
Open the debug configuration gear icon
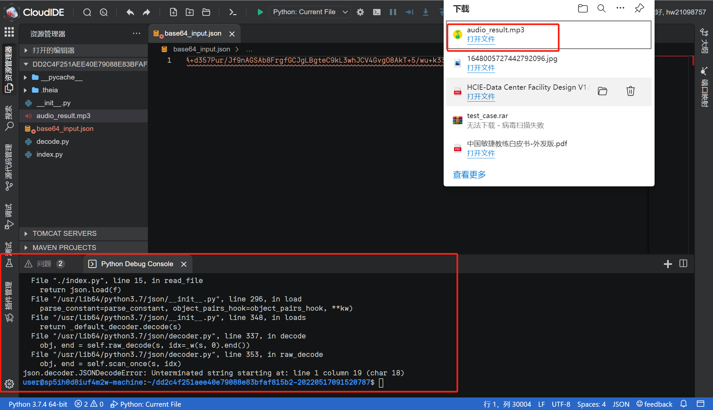tap(360, 12)
